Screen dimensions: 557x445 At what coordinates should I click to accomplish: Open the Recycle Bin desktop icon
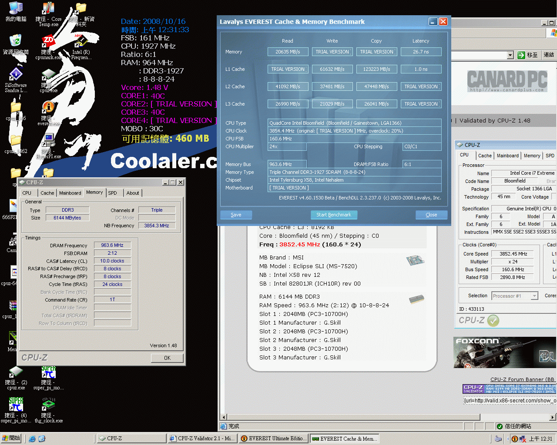(x=16, y=40)
